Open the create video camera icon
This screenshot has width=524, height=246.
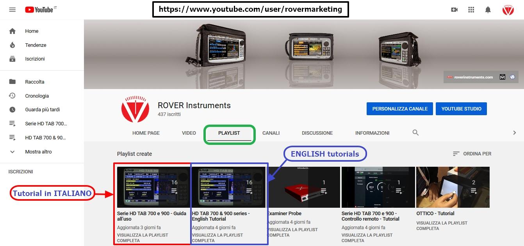pos(454,10)
